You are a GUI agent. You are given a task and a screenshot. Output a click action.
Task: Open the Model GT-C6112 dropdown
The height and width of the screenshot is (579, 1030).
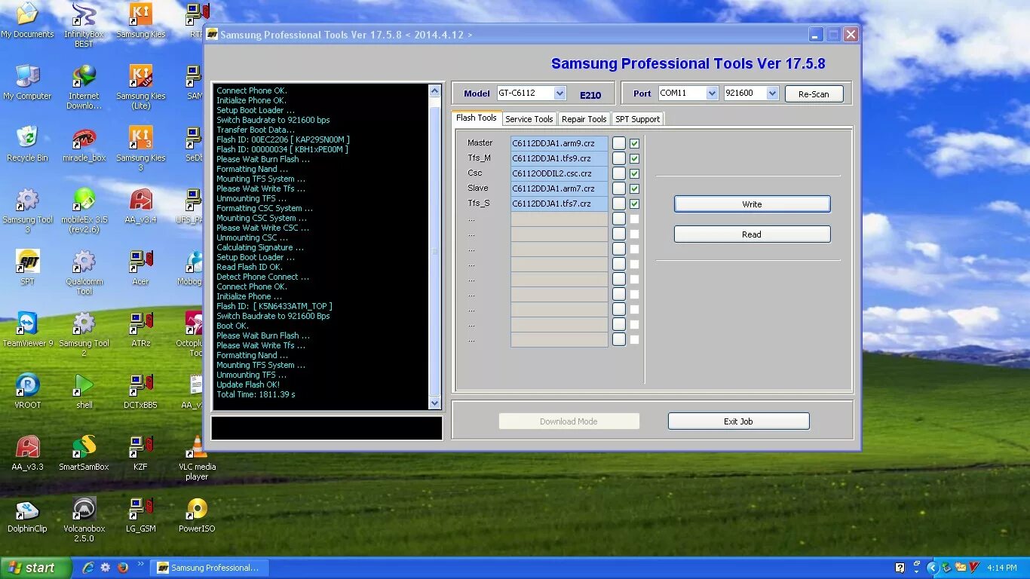[559, 93]
